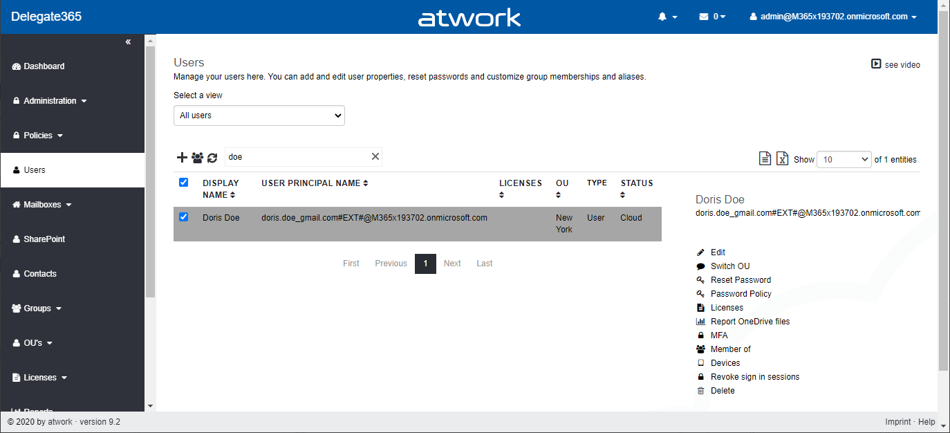This screenshot has width=950, height=433.
Task: Expand the Licenses menu in the sidebar
Action: click(40, 378)
